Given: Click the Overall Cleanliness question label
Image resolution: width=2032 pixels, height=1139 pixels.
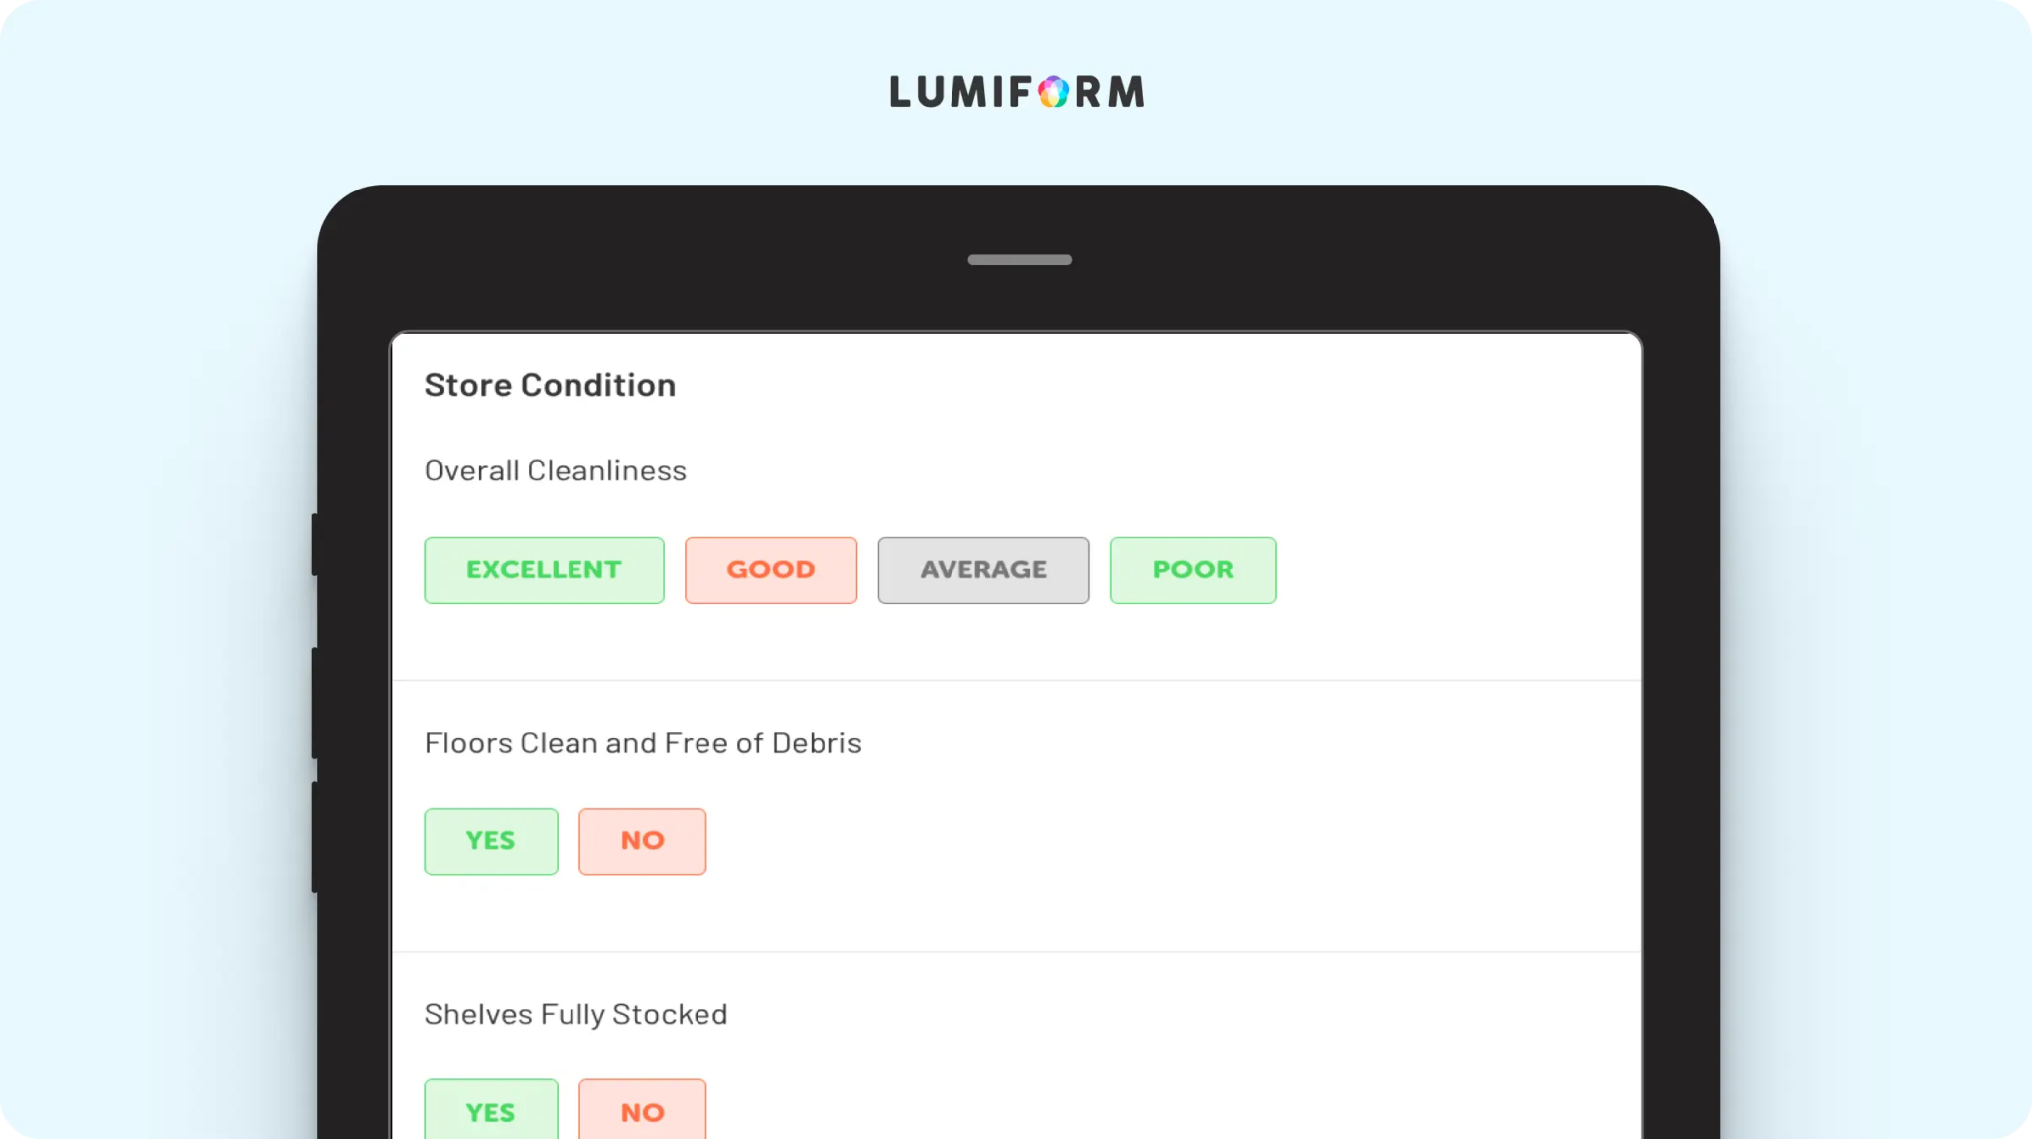Looking at the screenshot, I should pos(555,470).
